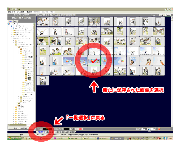Open the ソース選択 menu

[20, 12]
